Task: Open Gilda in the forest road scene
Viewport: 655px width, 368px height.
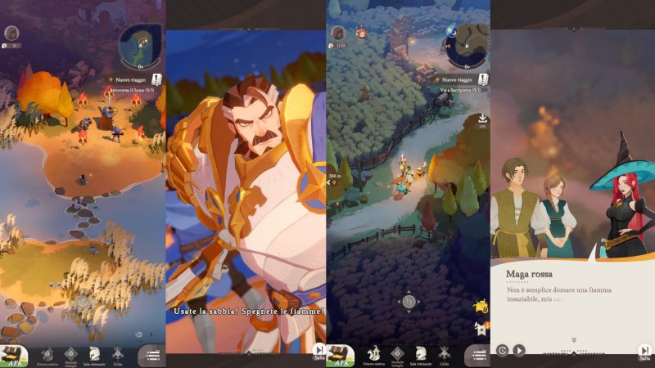Action: [444, 352]
